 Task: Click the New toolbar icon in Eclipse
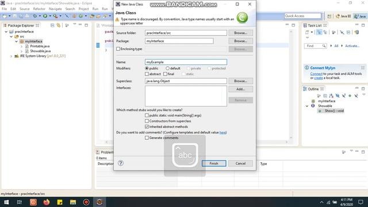5,16
